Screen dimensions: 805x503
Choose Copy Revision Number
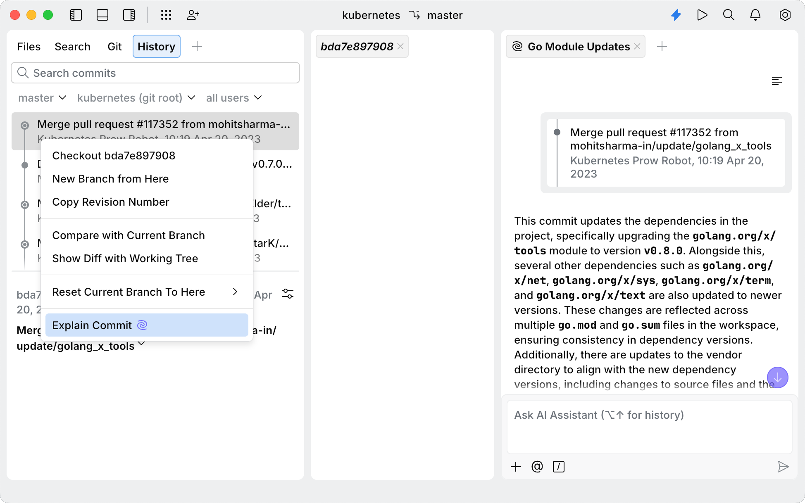147,202
